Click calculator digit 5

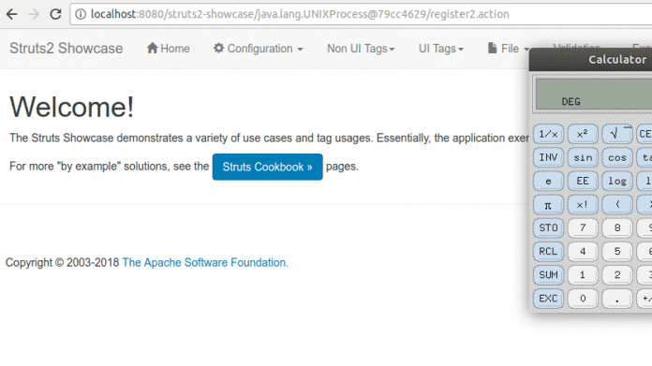pos(617,252)
